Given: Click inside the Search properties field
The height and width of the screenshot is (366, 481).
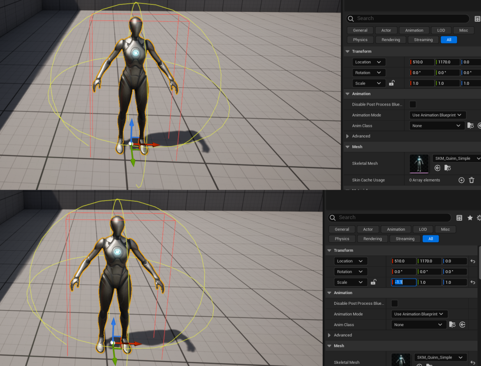Looking at the screenshot, I should tap(407, 18).
